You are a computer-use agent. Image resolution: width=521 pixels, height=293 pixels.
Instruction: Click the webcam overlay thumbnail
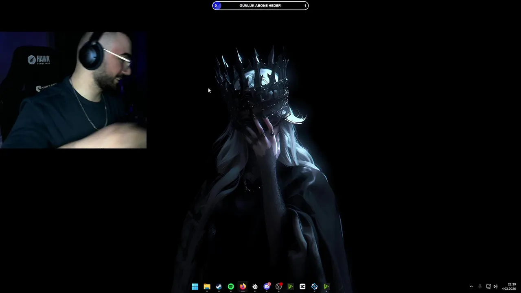(73, 90)
